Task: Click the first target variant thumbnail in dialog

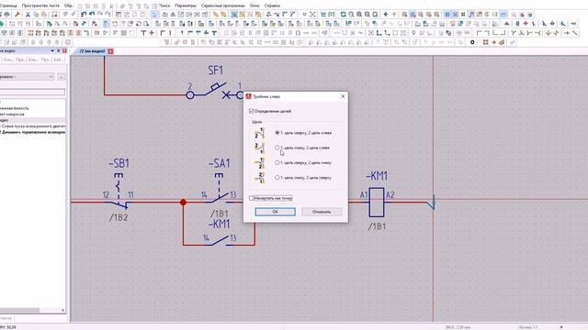Action: pos(259,133)
